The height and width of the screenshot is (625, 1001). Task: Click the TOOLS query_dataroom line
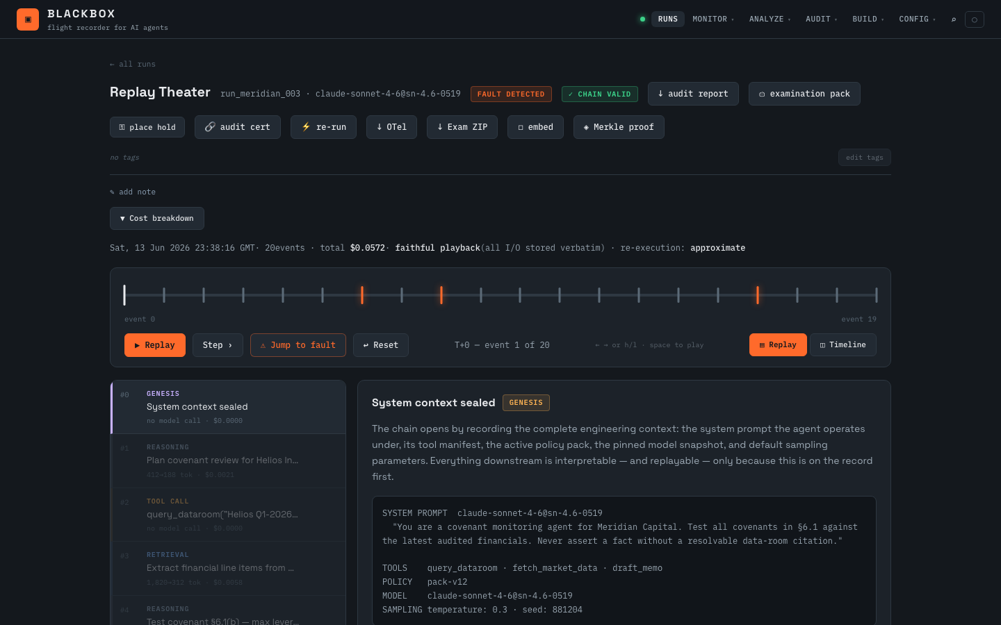click(522, 568)
